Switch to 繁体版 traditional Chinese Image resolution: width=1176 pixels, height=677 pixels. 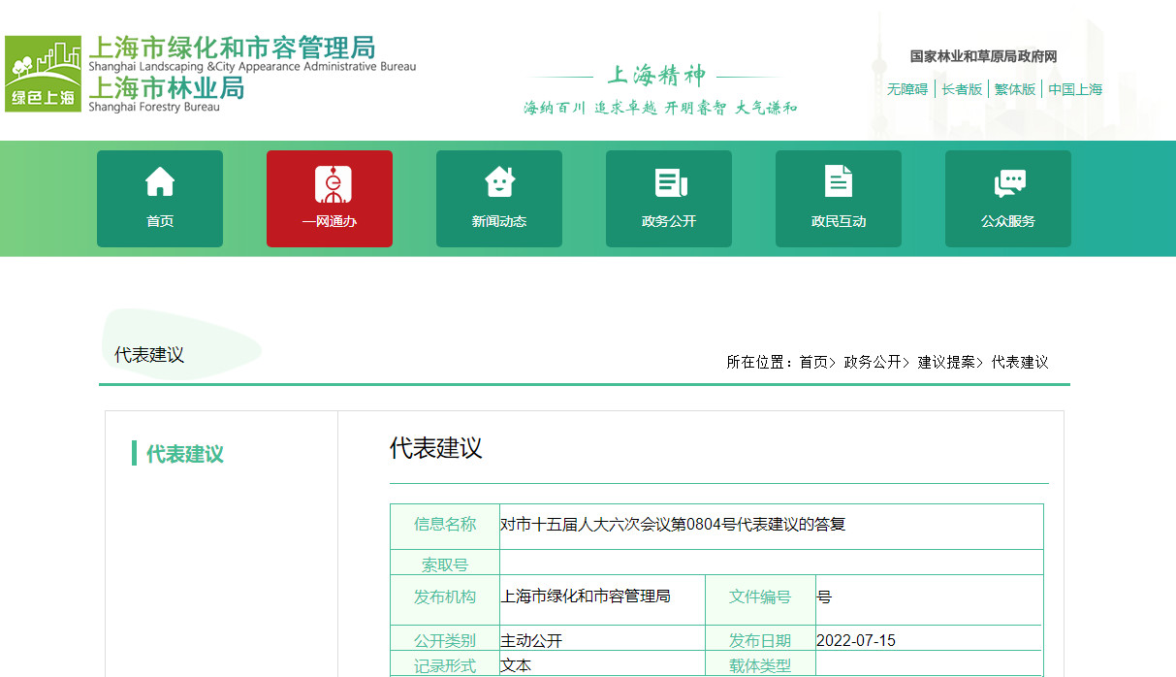[x=1015, y=89]
